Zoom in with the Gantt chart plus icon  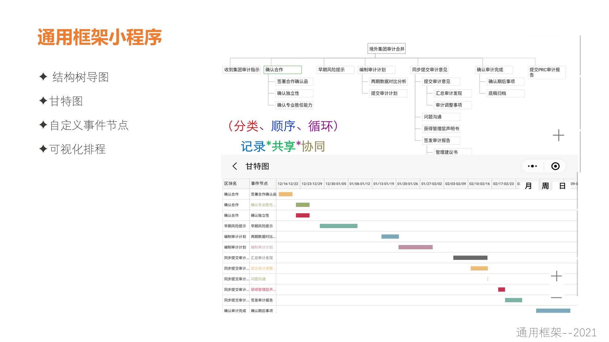556,276
